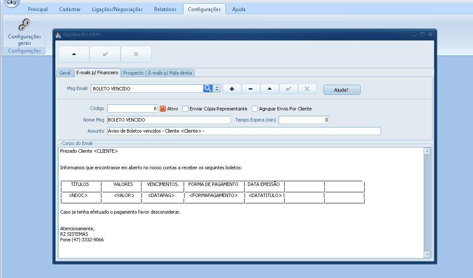Image resolution: width=473 pixels, height=278 pixels.
Task: Click the 'Prezado Cliente <CLIENTE>' line
Action: coord(89,151)
